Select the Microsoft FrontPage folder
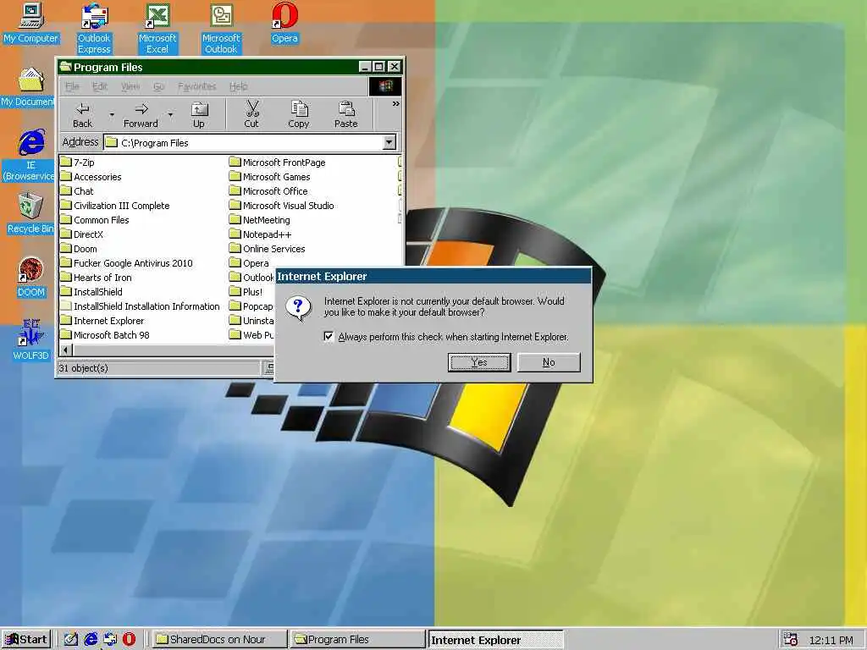867x650 pixels. point(278,162)
